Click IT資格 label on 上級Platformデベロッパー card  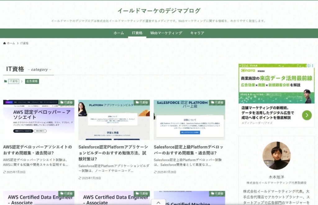(x=217, y=102)
